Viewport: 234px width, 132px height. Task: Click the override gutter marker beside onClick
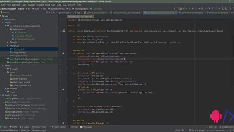(x=63, y=89)
